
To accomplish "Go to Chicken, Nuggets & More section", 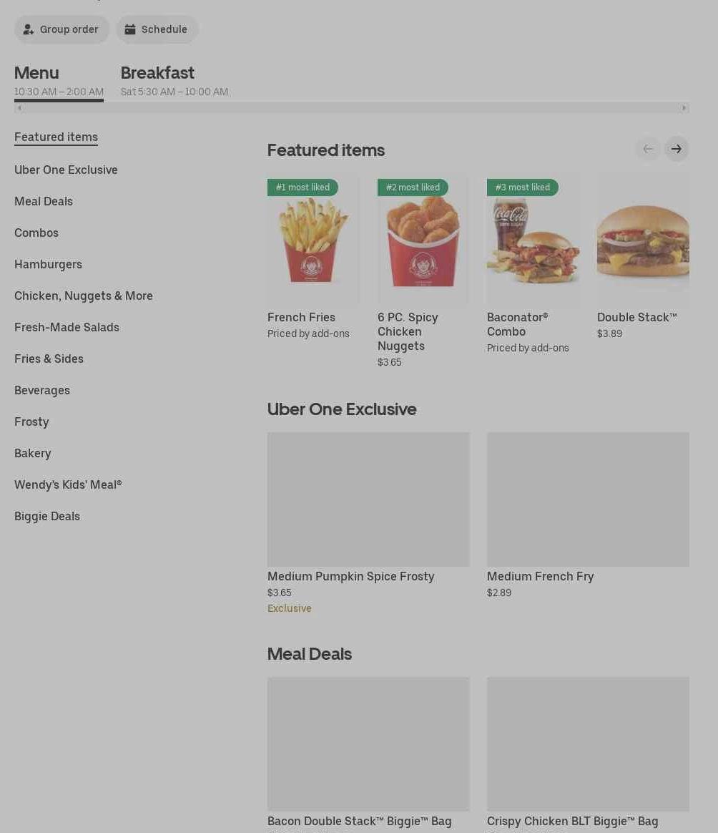I will tap(84, 296).
